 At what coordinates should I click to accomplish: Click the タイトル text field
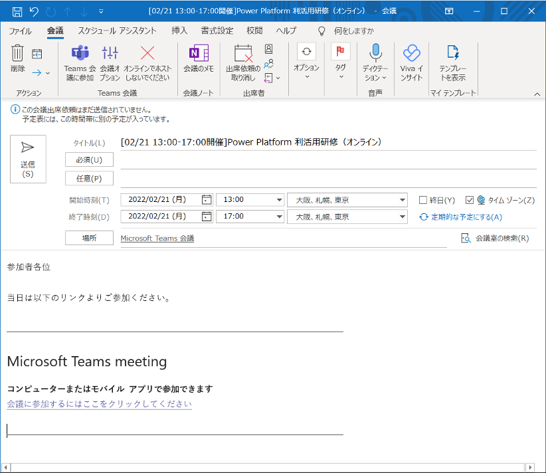coord(328,142)
